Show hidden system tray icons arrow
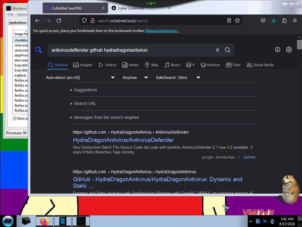 (251, 221)
